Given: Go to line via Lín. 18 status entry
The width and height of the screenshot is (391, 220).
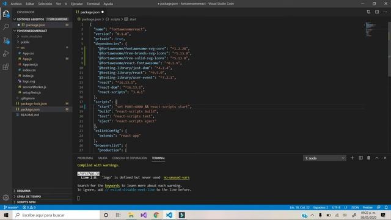Looking at the screenshot, I should click(299, 208).
